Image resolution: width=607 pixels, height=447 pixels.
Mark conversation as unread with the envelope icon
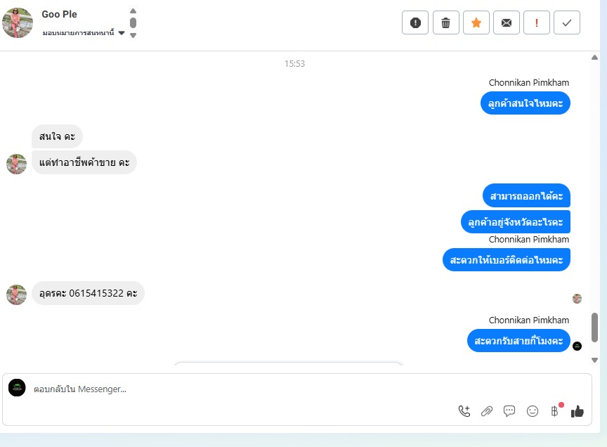(507, 23)
